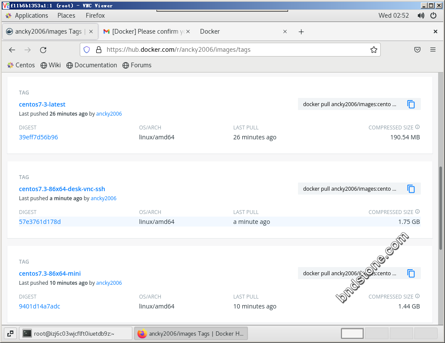The image size is (445, 343).
Task: Open the Forums bookmark
Action: click(x=137, y=65)
